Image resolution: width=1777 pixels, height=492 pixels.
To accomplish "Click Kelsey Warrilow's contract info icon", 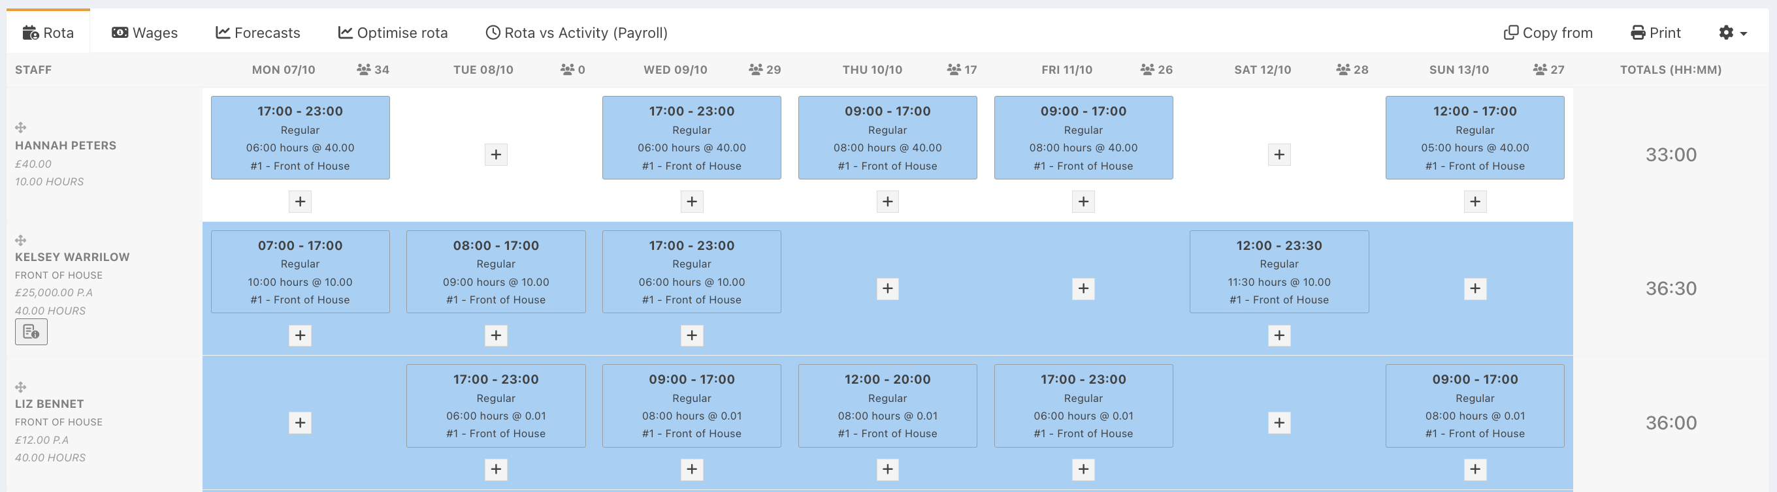I will click(x=31, y=332).
